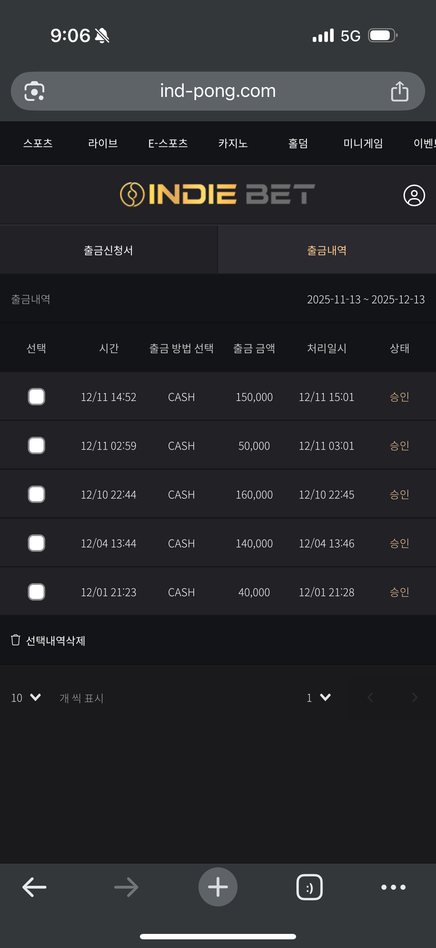This screenshot has height=948, width=436.
Task: Select the 출금내역 tab
Action: (x=327, y=250)
